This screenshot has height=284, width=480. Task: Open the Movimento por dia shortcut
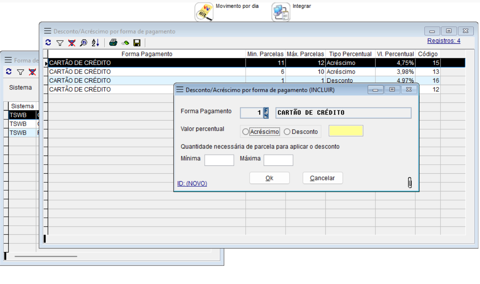tap(204, 12)
